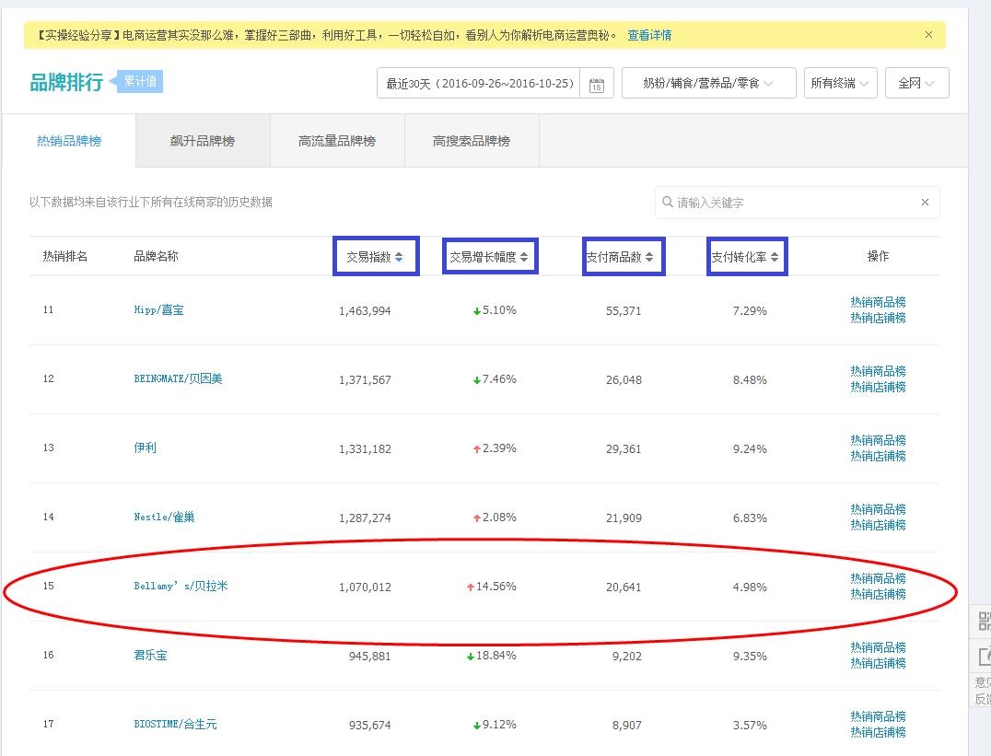The width and height of the screenshot is (991, 756).
Task: Click the 品牌排行 page title
Action: [66, 82]
